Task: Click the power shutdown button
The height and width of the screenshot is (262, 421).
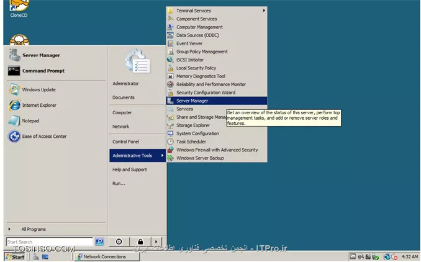Action: [119, 242]
